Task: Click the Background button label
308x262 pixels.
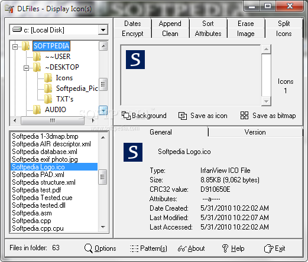Action: 149,116
